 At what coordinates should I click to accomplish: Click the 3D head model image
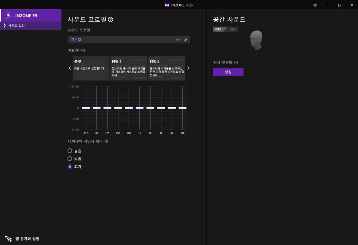256,40
